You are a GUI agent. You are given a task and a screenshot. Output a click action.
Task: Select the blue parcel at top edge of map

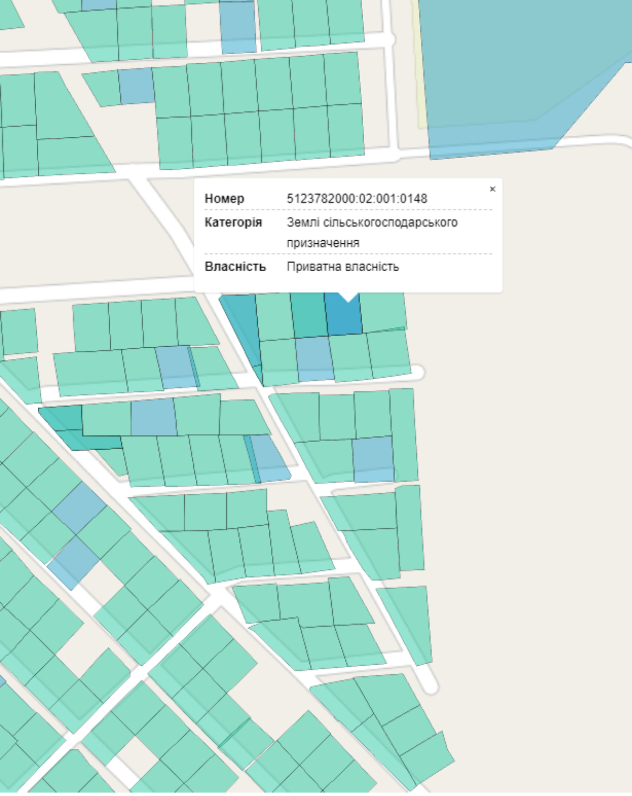237,26
